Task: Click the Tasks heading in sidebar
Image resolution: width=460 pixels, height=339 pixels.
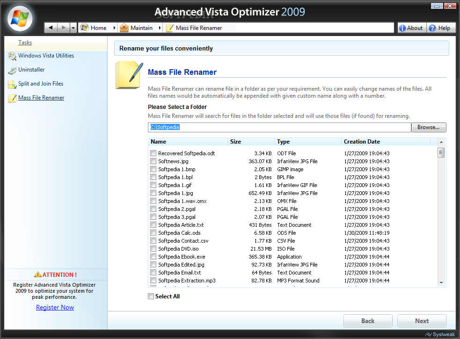Action: 25,43
